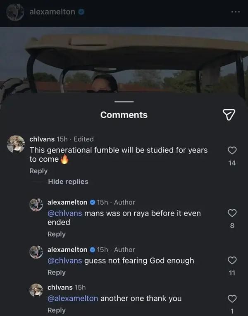Reply to 'another one thank you' comment
Viewport: 248px width, 316px height.
(57, 310)
